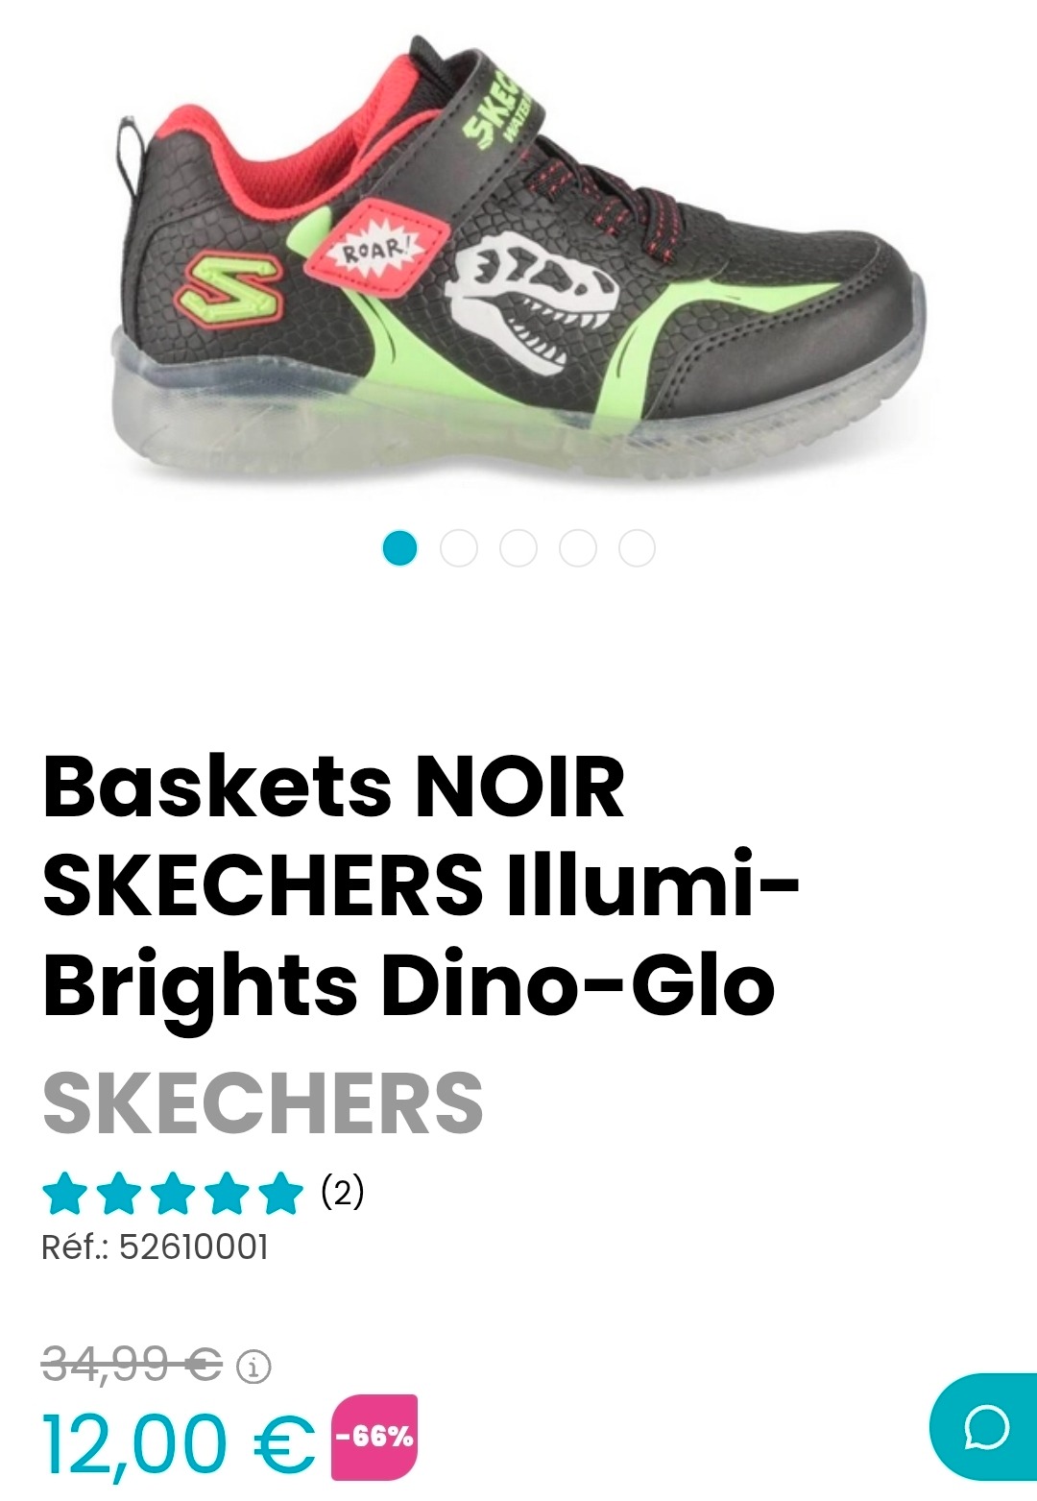Click the middle star of the rating row
Image resolution: width=1037 pixels, height=1501 pixels.
(172, 1194)
